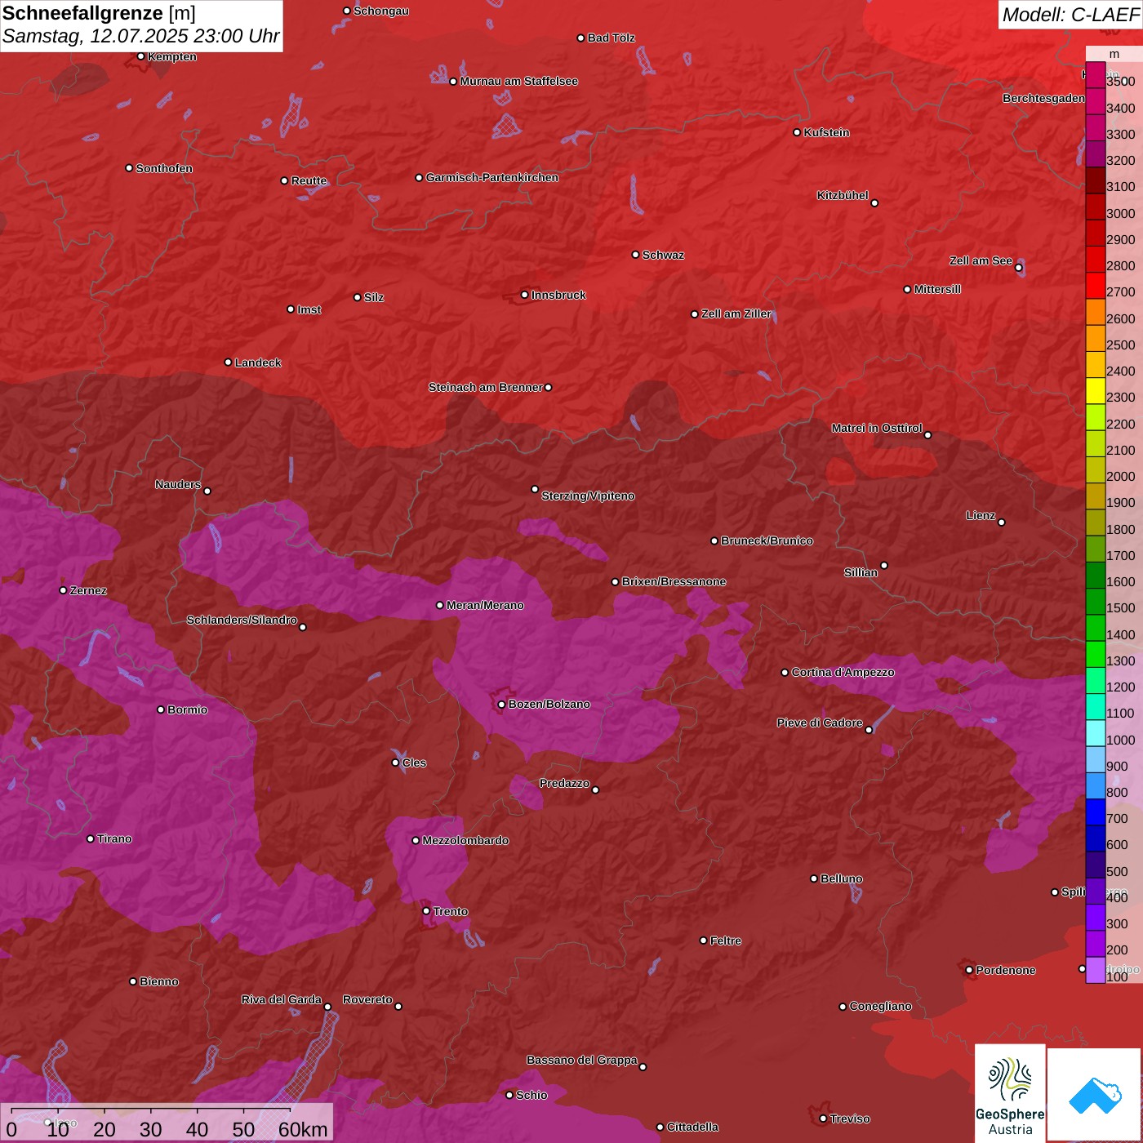Click the Cittadella label
Viewport: 1143px width, 1143px height.
(692, 1127)
